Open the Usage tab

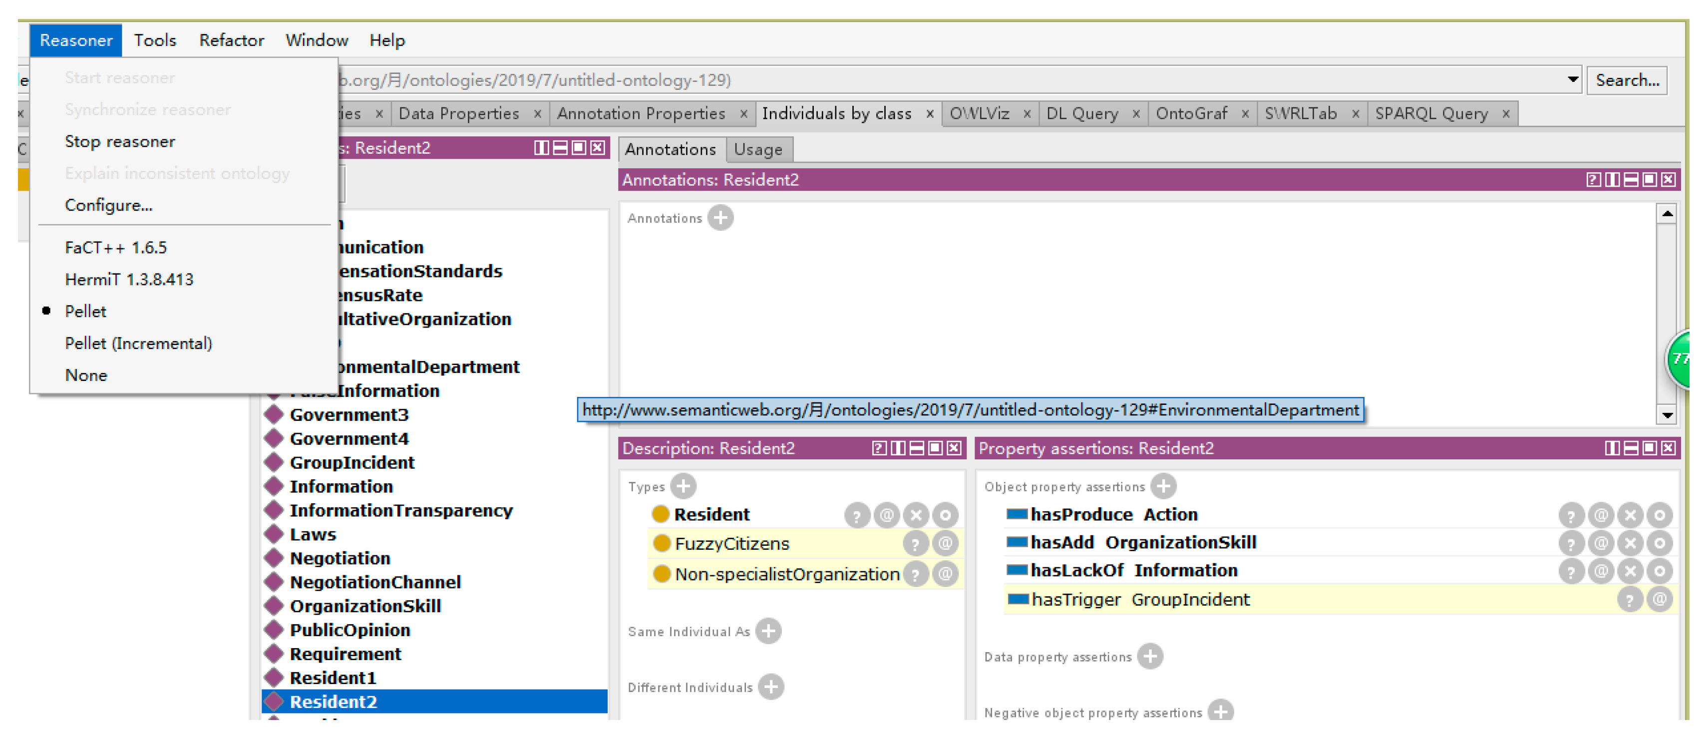tap(757, 150)
